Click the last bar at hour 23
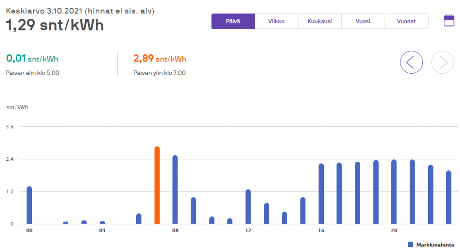Screen dimensions: 460x251 (x=448, y=197)
